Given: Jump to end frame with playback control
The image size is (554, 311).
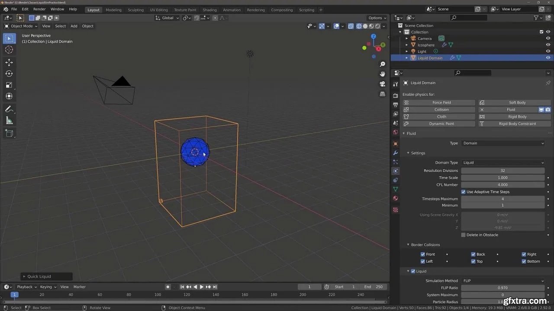Looking at the screenshot, I should [x=215, y=286].
